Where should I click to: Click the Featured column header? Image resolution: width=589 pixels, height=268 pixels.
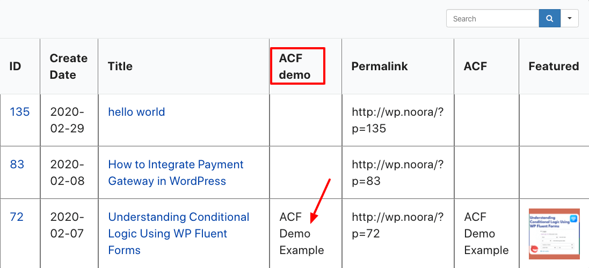tap(554, 66)
